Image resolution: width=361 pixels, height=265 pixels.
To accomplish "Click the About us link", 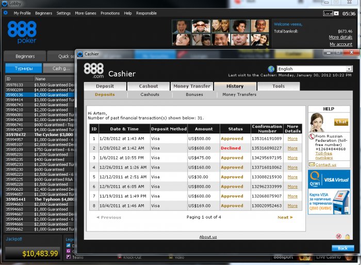I will tap(208, 237).
